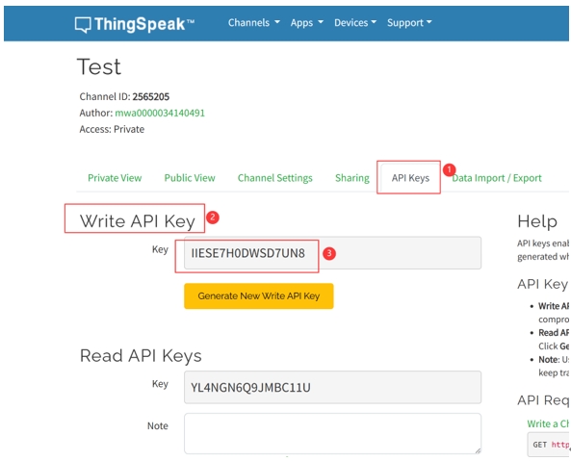Screen dimensions: 571x461
Task: Click into the Note text area
Action: 332,433
